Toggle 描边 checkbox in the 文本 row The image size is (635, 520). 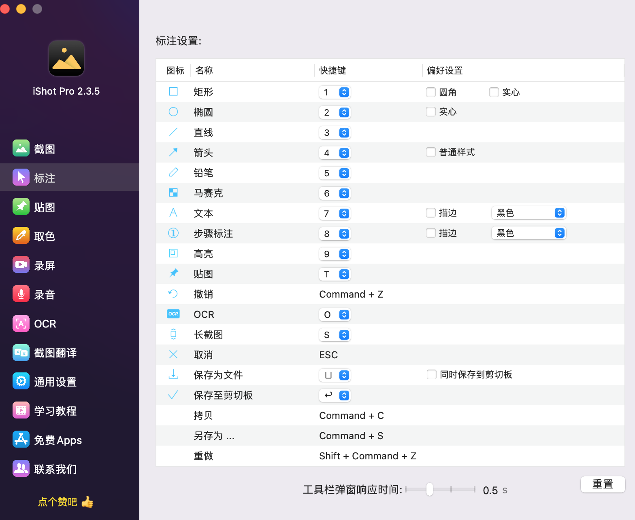click(431, 213)
